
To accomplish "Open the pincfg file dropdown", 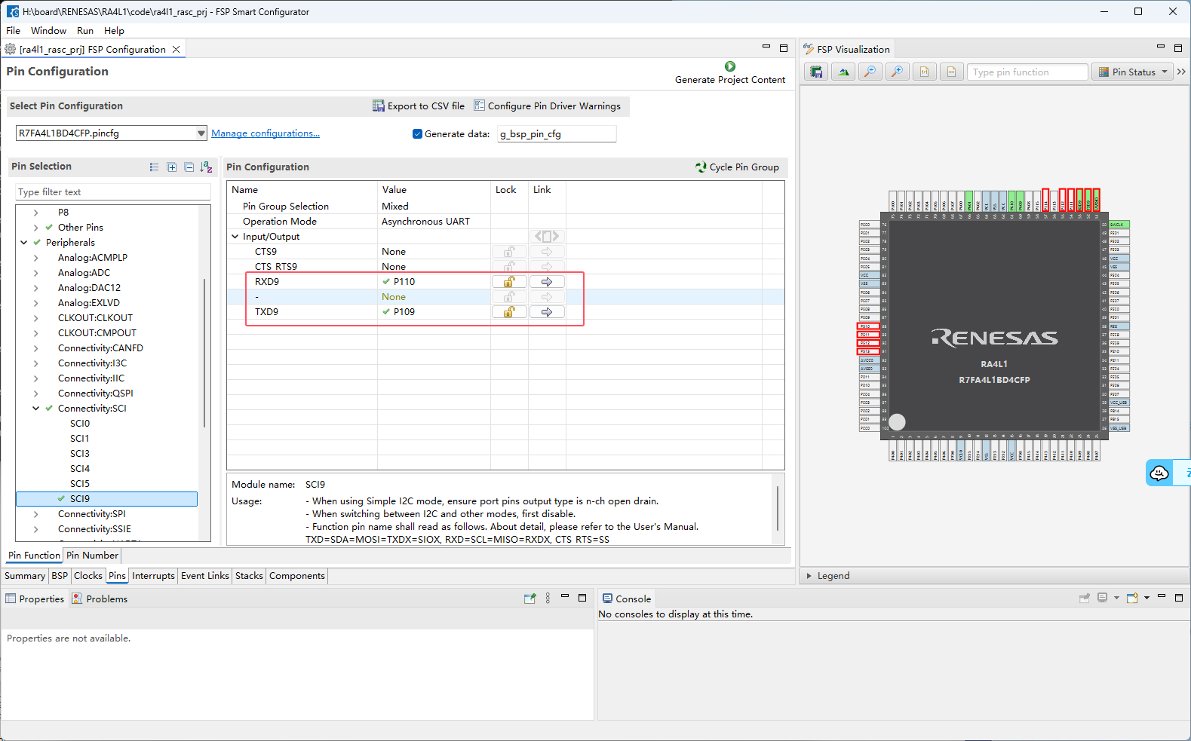I will [x=201, y=133].
